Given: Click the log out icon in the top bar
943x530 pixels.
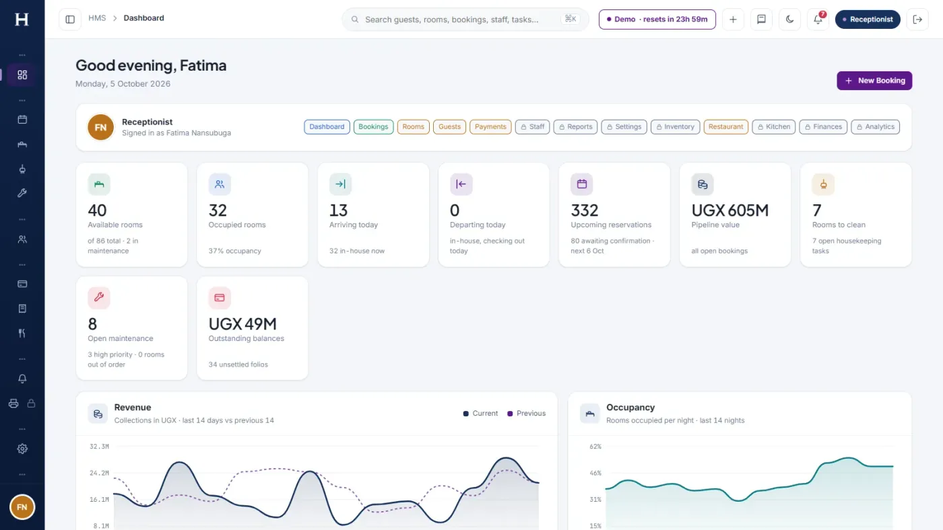Looking at the screenshot, I should [917, 20].
